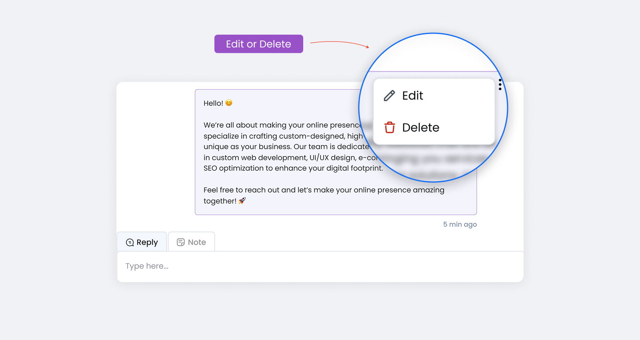Click the Reply speech bubble icon

point(130,242)
